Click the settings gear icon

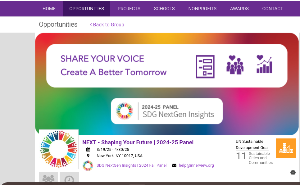tap(293, 172)
